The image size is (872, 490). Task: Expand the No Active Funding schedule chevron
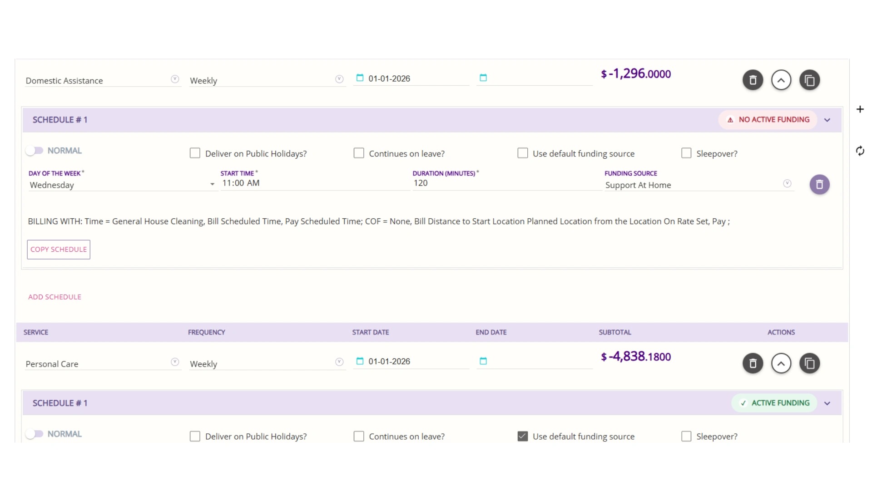coord(827,120)
